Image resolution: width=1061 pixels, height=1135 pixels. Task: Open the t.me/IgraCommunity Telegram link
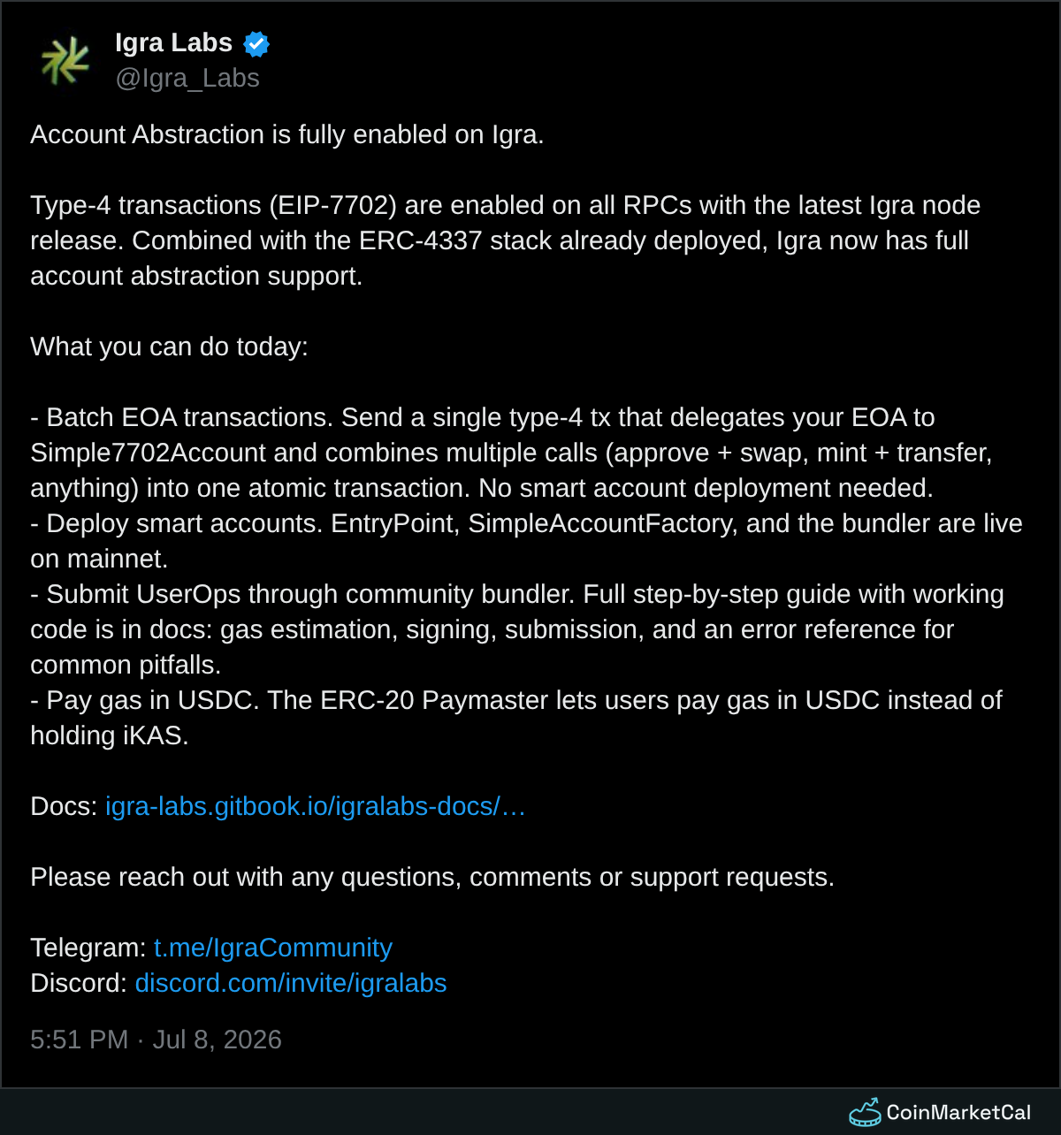pos(273,948)
